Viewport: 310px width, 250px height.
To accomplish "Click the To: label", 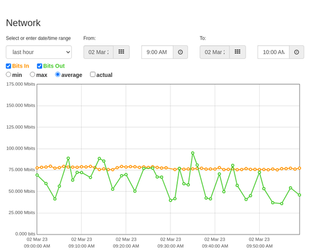I will [203, 38].
